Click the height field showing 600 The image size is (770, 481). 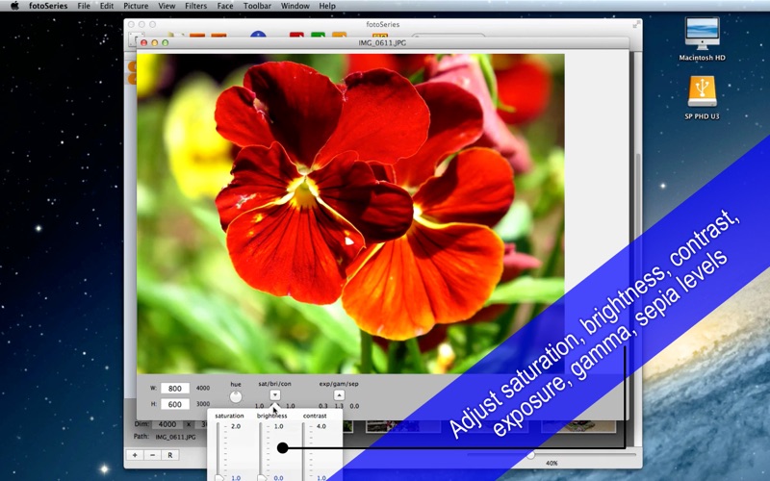(175, 404)
